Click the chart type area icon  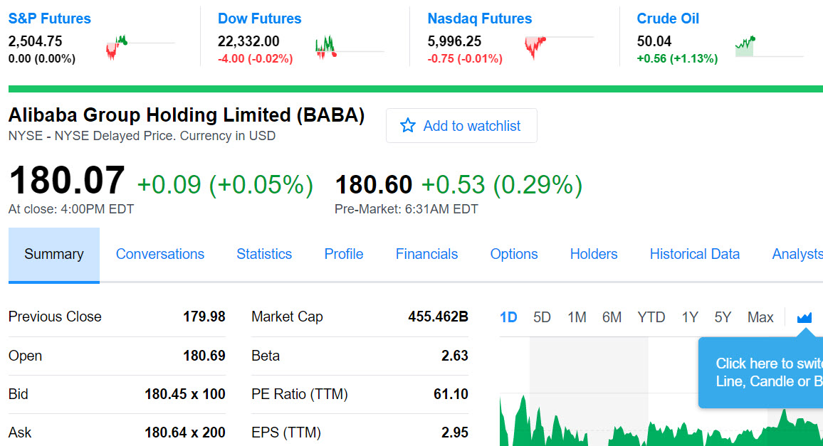[x=804, y=317]
